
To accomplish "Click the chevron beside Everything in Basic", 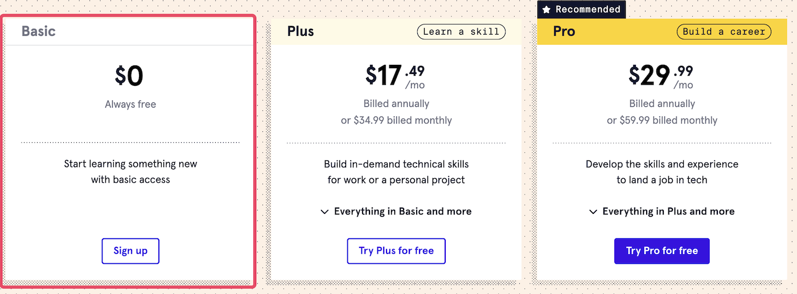I will point(324,212).
